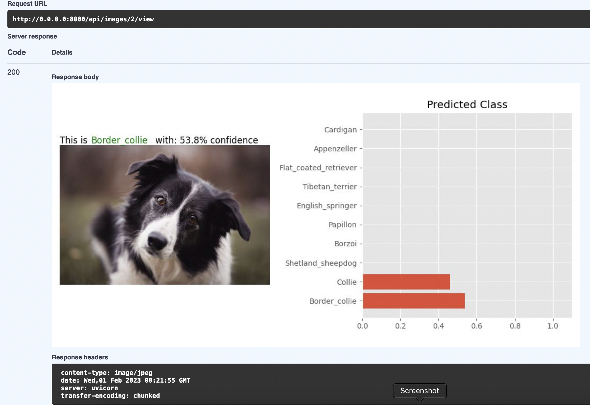Click the Flat_coated_retriever axis label

pyautogui.click(x=318, y=168)
